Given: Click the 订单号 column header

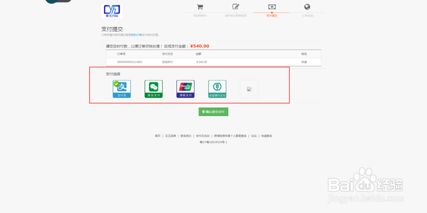Looking at the screenshot, I should (x=121, y=54).
